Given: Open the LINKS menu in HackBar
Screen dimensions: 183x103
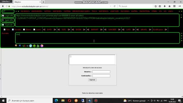Looking at the screenshot, I should 171,11.
